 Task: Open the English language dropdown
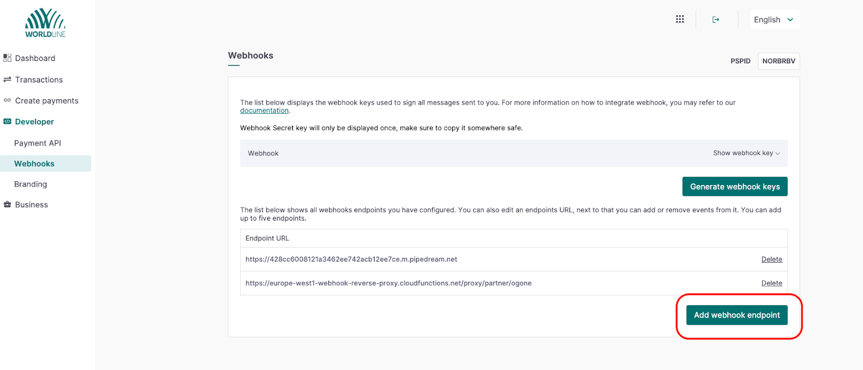click(774, 20)
